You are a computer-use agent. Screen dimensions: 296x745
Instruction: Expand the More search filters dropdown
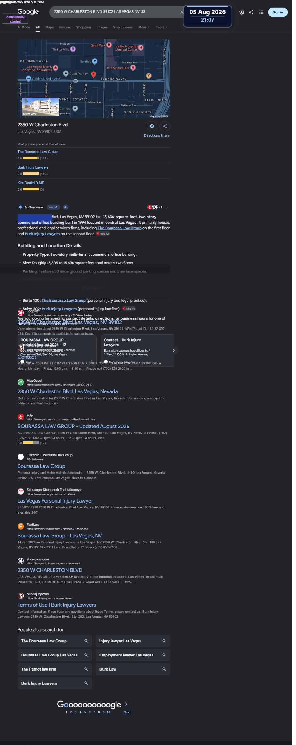[144, 27]
